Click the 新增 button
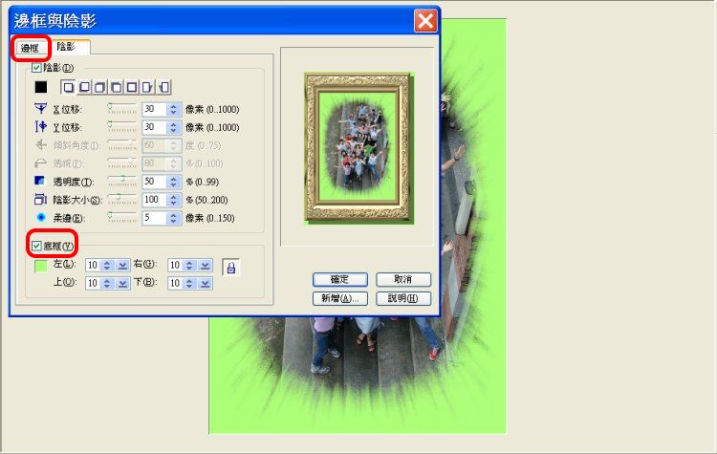Viewport: 717px width, 454px height. click(340, 298)
